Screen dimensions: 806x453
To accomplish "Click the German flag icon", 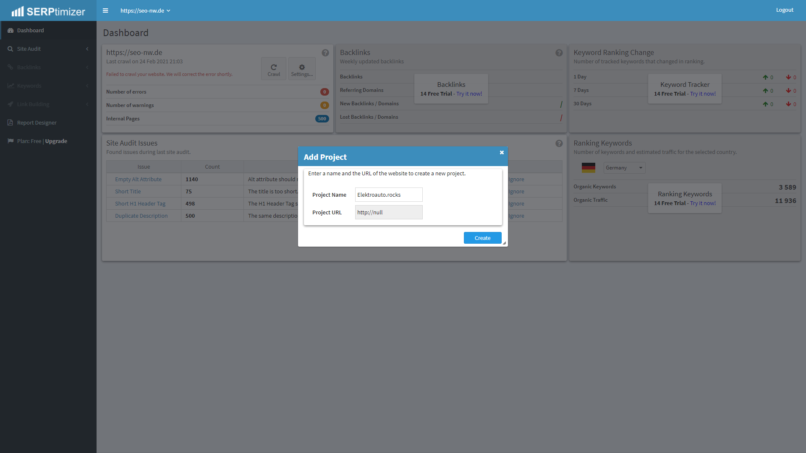I will point(589,168).
